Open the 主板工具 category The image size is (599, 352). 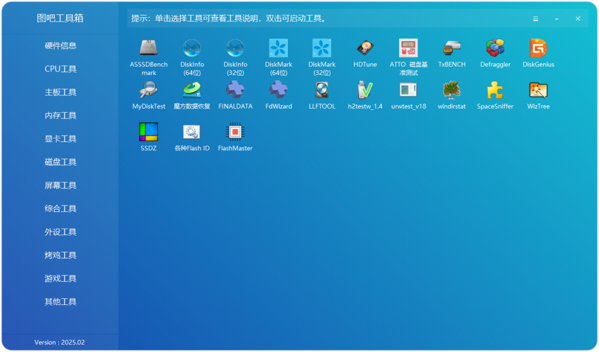(x=60, y=93)
